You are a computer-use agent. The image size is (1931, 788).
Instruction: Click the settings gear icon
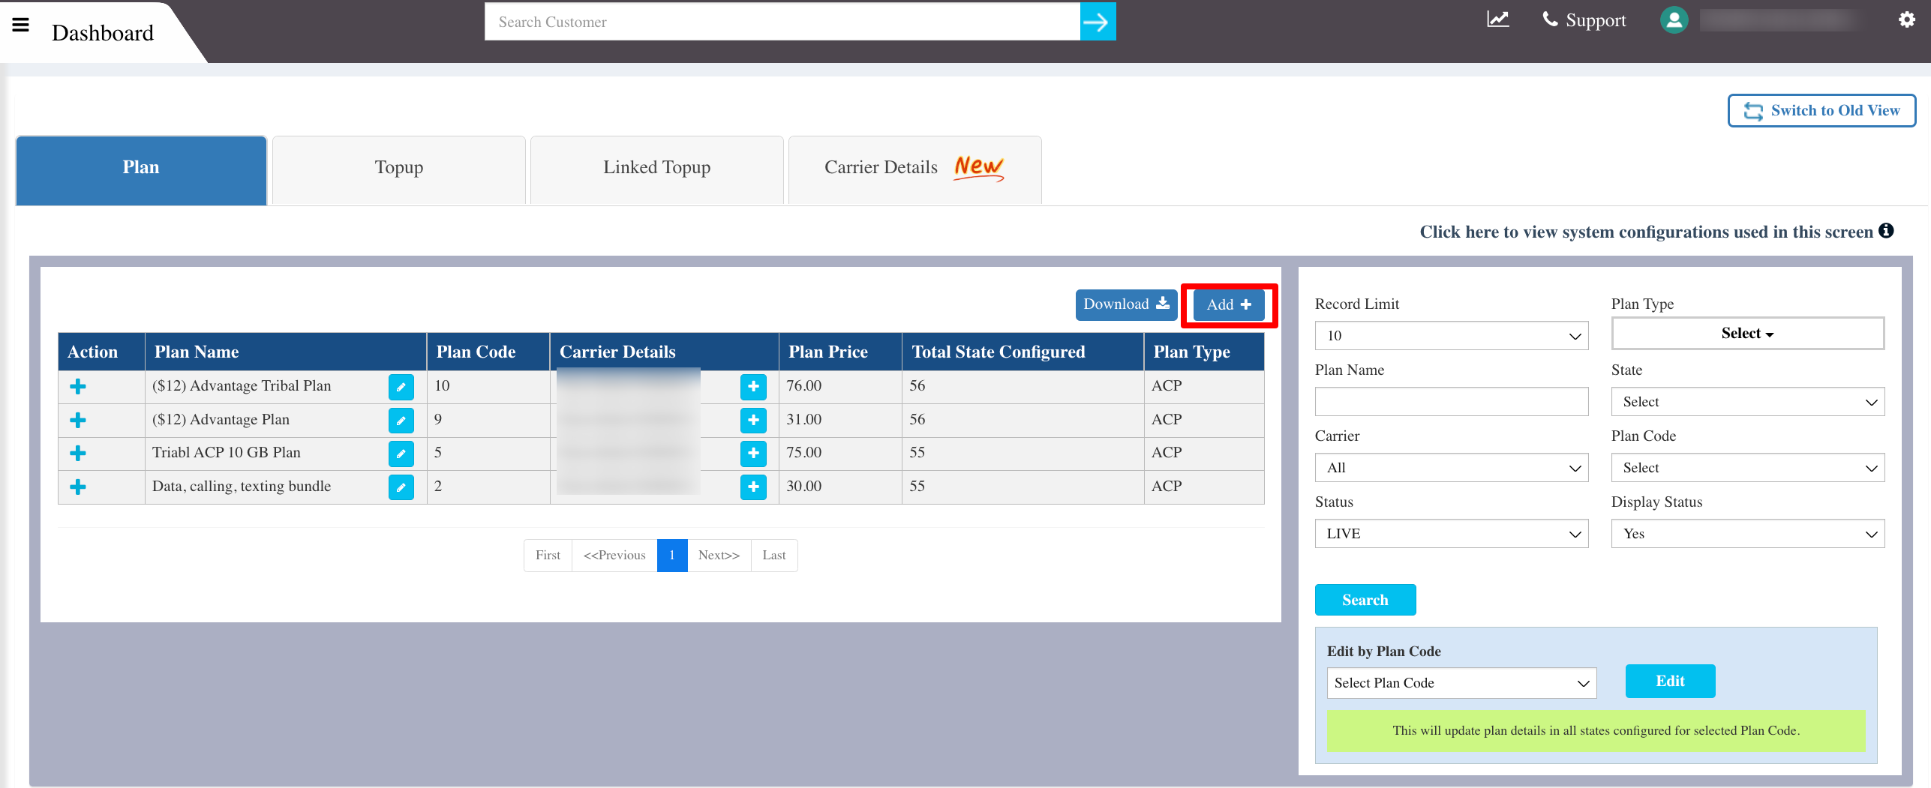[1906, 19]
